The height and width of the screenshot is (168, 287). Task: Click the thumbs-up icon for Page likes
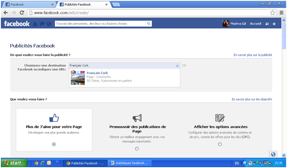click(54, 118)
